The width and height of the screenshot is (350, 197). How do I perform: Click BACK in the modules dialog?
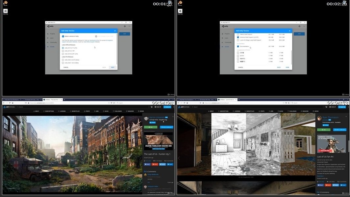(x=279, y=67)
